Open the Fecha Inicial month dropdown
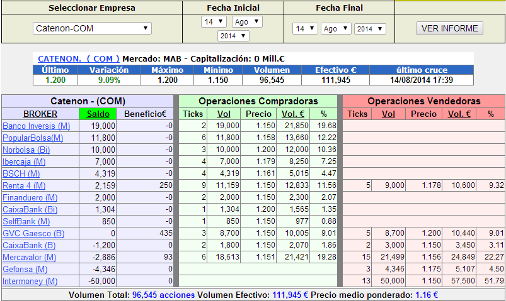This screenshot has height=301, width=506. point(246,22)
